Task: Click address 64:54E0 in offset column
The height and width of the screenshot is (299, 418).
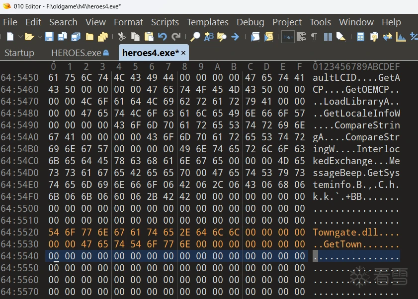Action: (x=20, y=184)
